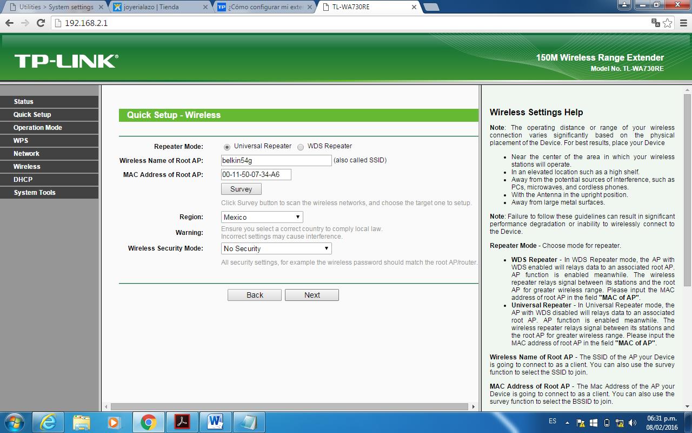Click the Action Center flag icon

[x=581, y=423]
